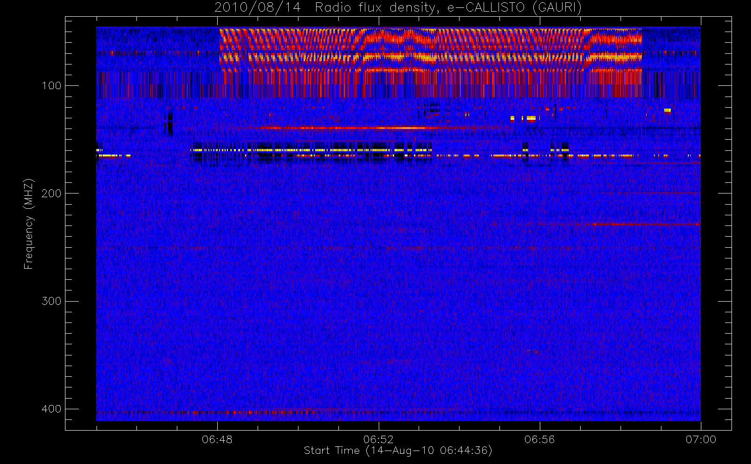
Task: Click the 'Start Time (14-Aug-10 06:44:36)' label
Action: coord(398,451)
